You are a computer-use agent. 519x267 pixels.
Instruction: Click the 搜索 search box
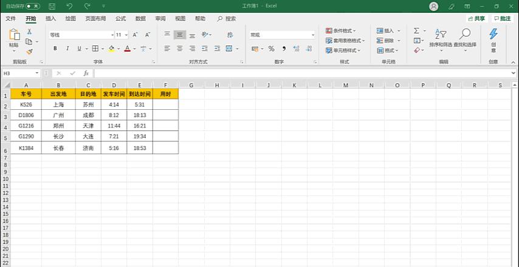point(227,19)
